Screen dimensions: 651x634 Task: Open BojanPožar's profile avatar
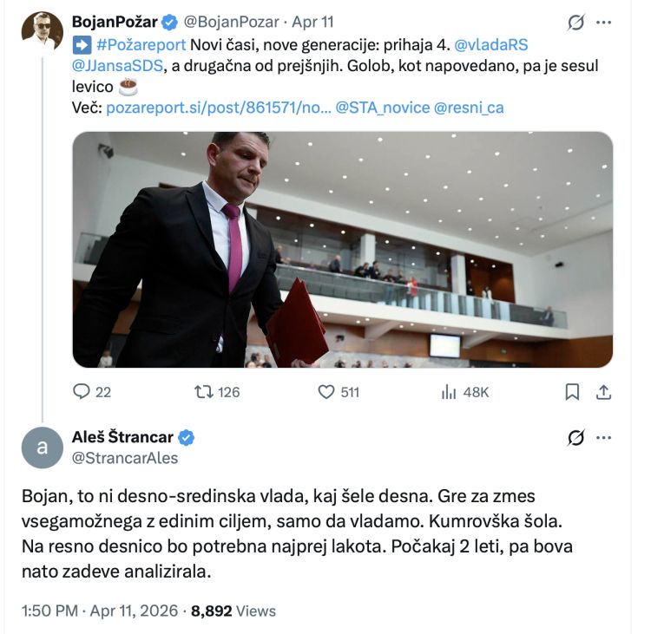pos(43,33)
